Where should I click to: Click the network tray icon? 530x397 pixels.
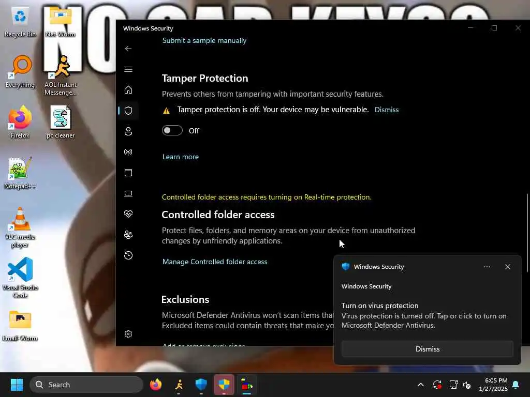(453, 385)
